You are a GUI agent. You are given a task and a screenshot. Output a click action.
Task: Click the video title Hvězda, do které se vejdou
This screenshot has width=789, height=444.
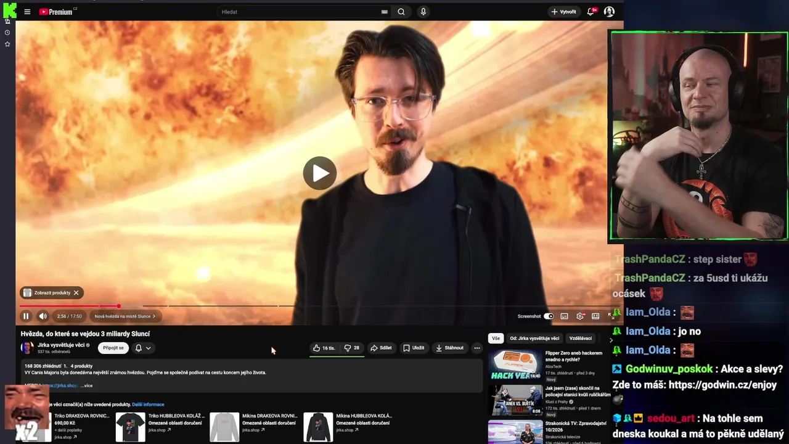click(x=85, y=334)
